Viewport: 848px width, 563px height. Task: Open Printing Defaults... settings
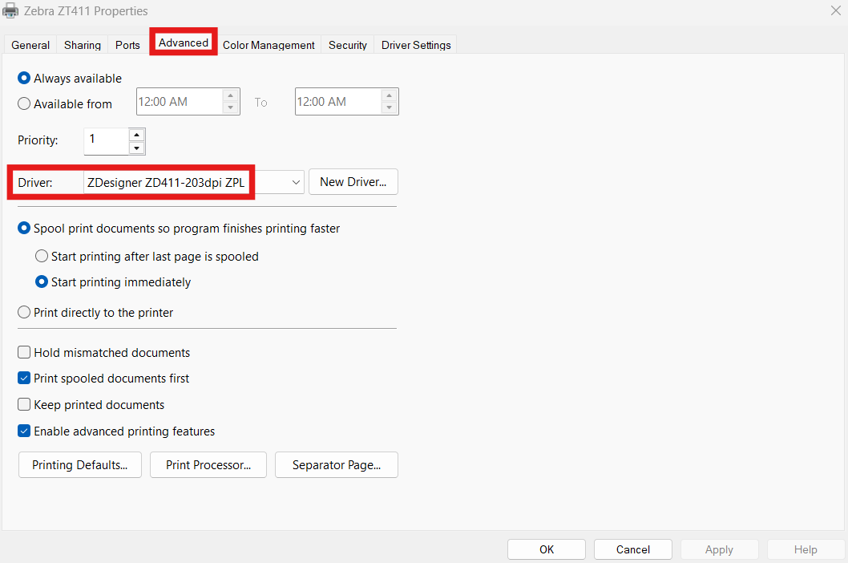[79, 465]
